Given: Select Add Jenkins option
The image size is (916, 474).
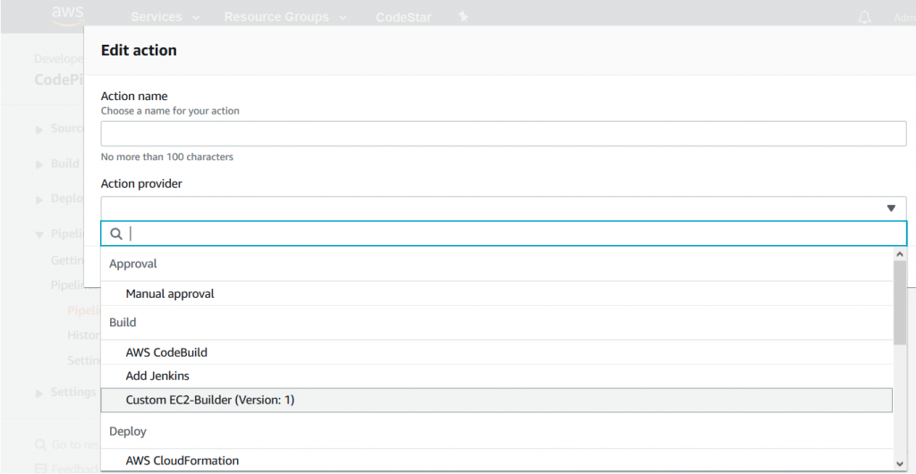Looking at the screenshot, I should click(496, 376).
